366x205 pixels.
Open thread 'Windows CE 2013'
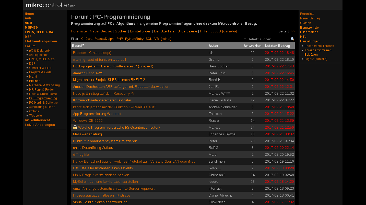pos(88,120)
